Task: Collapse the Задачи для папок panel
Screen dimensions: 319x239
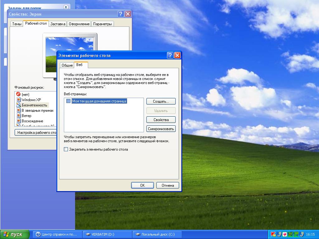Action: [66, 7]
